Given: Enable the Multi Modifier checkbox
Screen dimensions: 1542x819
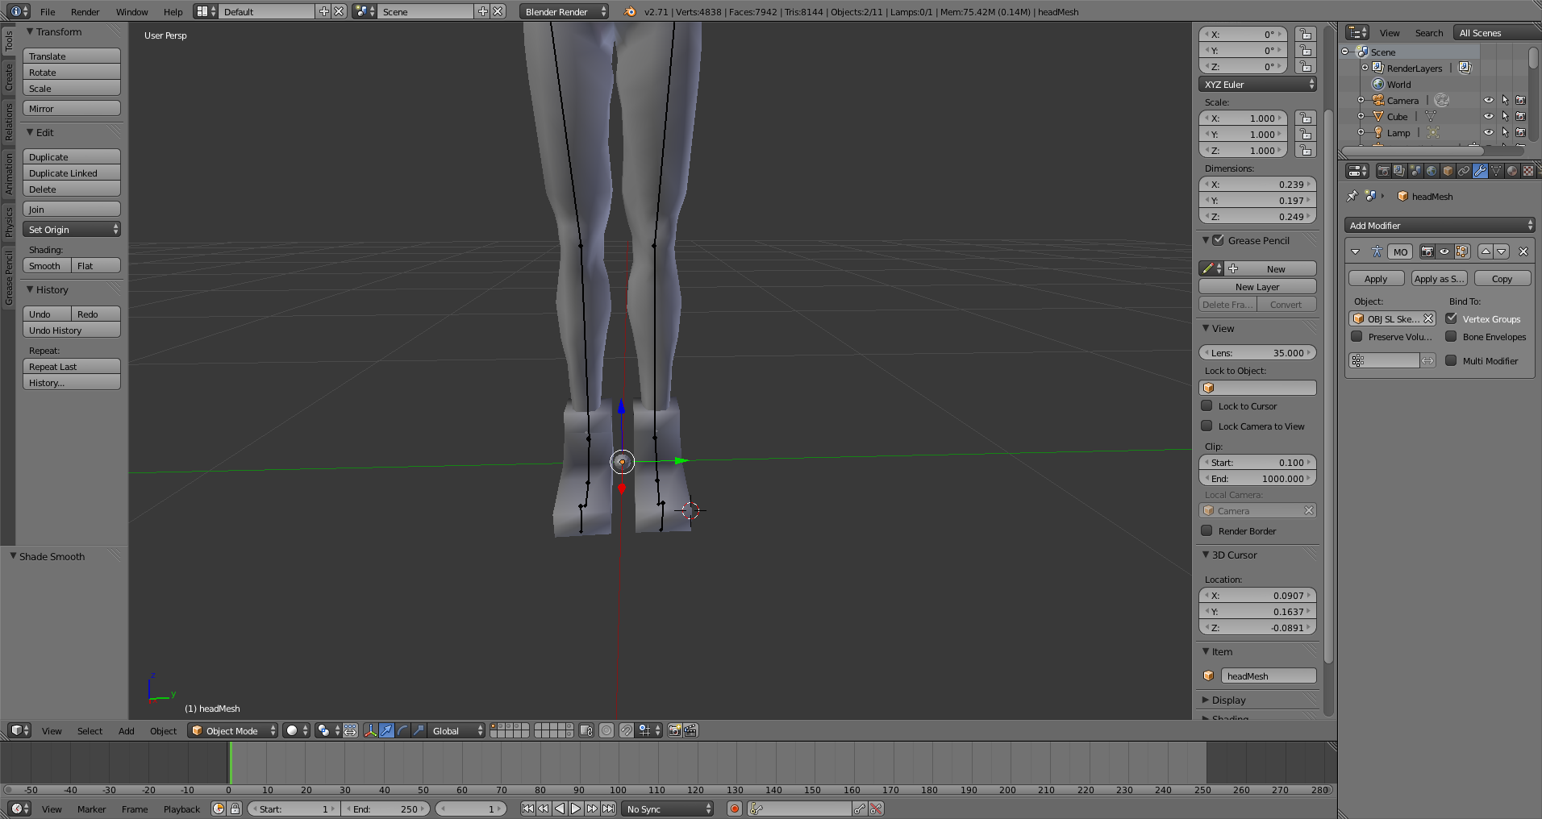Looking at the screenshot, I should pos(1451,360).
